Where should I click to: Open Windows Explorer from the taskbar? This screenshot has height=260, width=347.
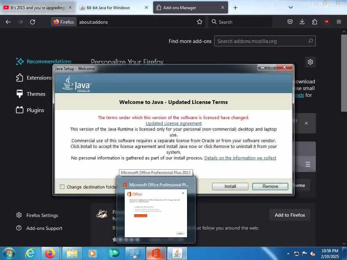72,253
